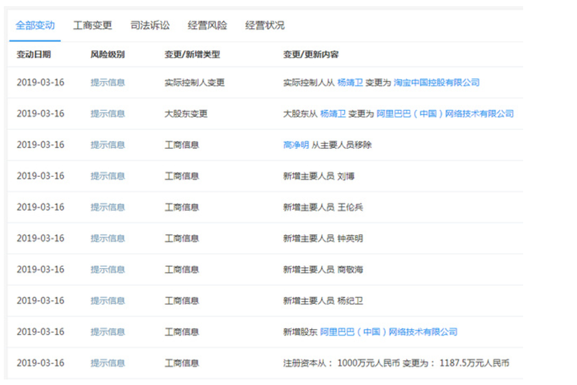The image size is (577, 385).
Task: Click 提示信息 in the 王伦兵 row
Action: (x=108, y=207)
